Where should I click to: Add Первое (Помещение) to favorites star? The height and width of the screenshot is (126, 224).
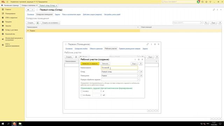tap(66, 44)
